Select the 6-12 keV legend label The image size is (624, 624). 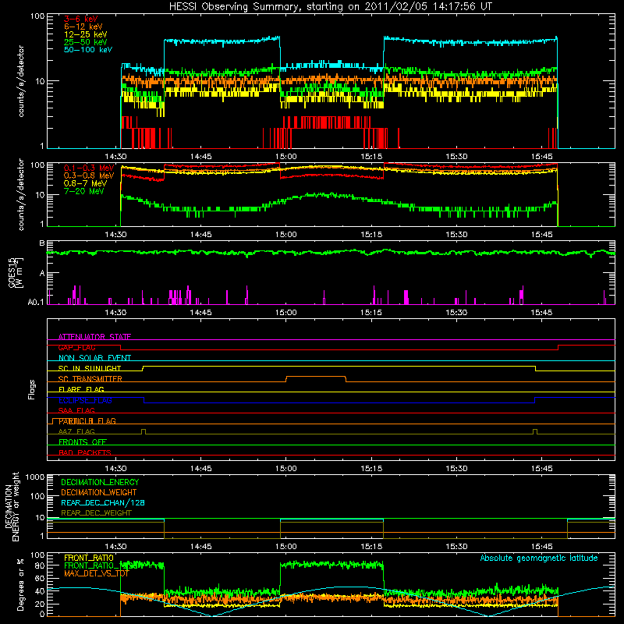83,27
